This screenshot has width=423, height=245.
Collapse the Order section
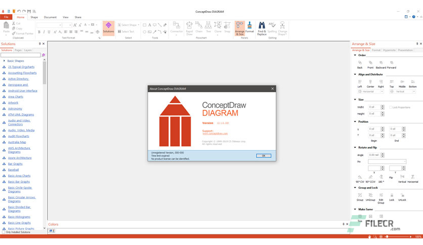(355, 55)
